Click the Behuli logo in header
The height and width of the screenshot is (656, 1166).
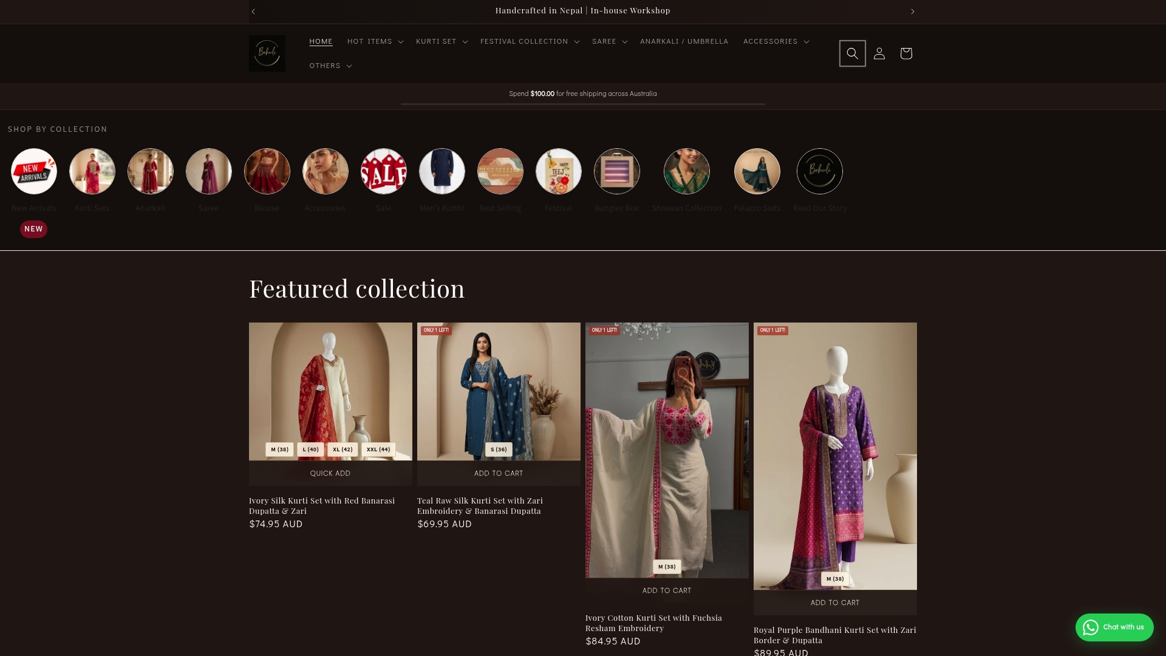[x=267, y=53]
